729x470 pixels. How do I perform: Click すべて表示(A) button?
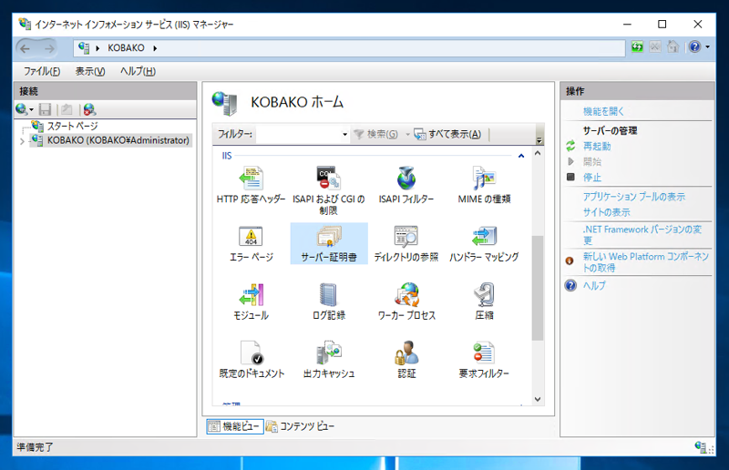point(447,135)
